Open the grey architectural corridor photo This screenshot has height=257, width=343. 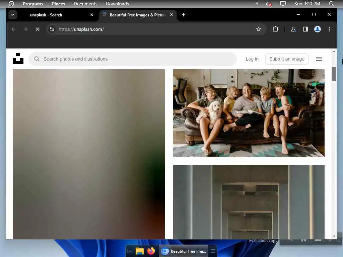[x=249, y=202]
